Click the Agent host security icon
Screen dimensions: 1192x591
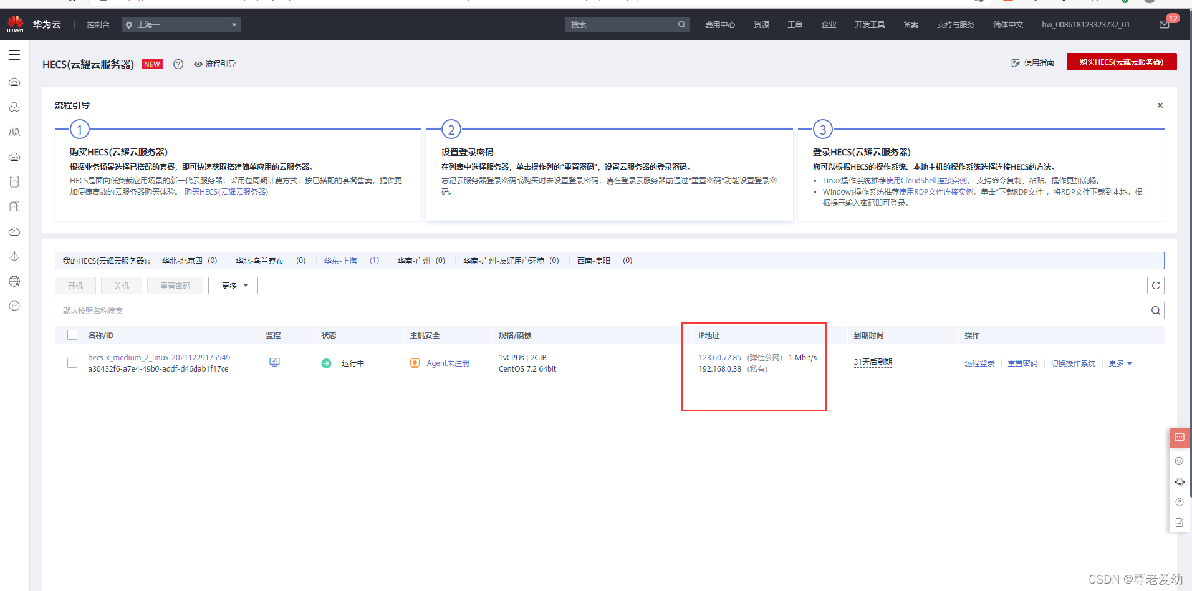415,363
